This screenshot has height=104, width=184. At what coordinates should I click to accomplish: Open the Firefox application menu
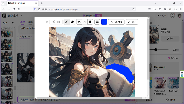tap(181, 9)
